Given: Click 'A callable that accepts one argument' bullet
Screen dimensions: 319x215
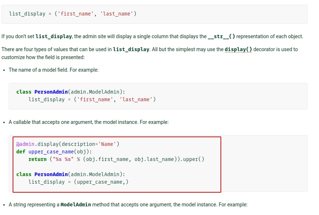Looking at the screenshot, I should pos(88,122).
